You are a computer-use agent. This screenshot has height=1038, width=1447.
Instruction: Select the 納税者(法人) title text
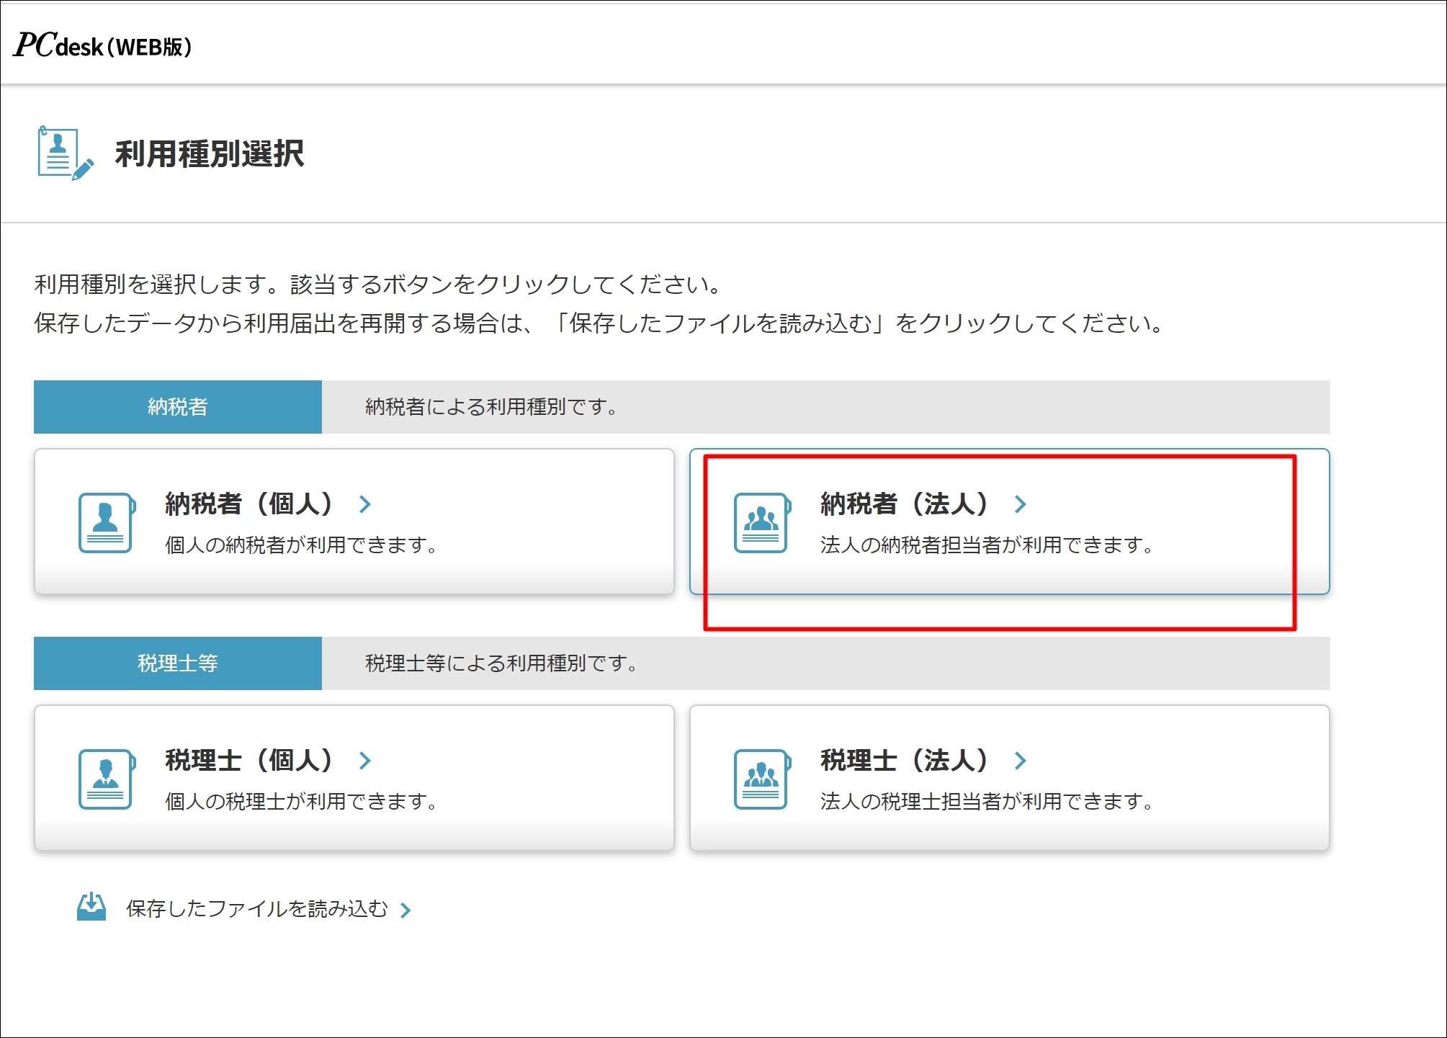tap(905, 504)
